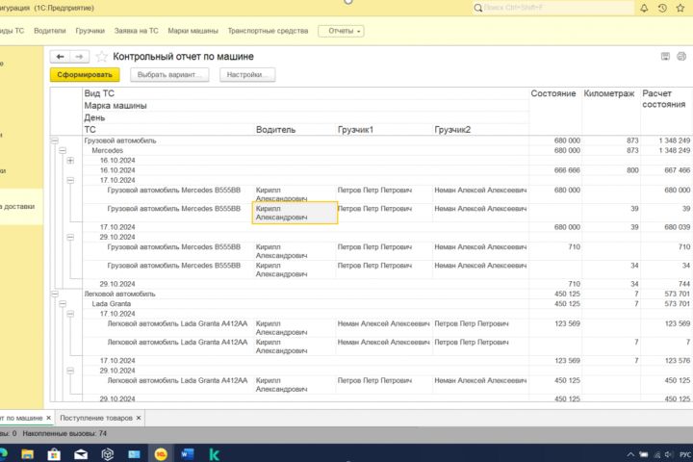This screenshot has height=462, width=693.
Task: Go forward with the right arrow button
Action: (80, 57)
